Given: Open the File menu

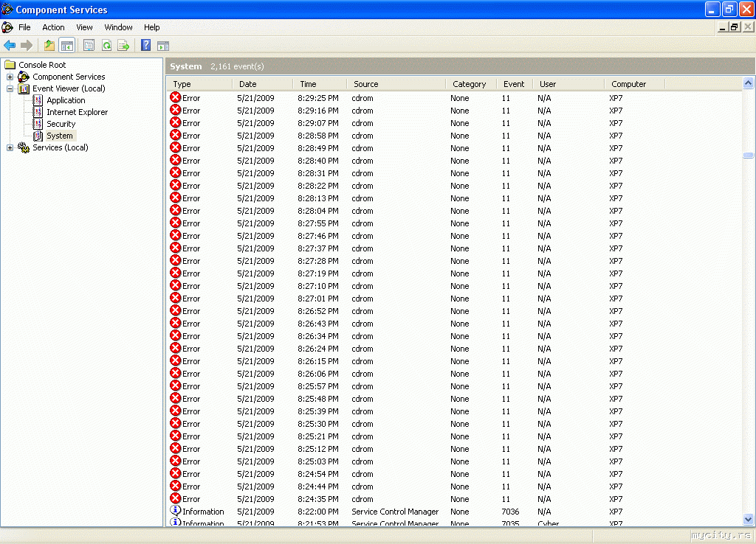Looking at the screenshot, I should (24, 27).
